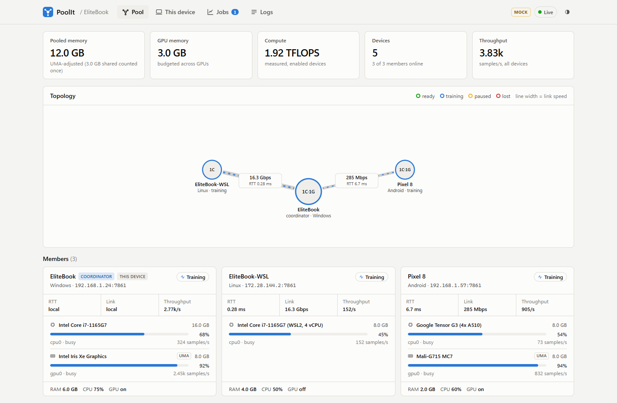Click CPU icon beside Google Tensor G3
The height and width of the screenshot is (403, 617).
(410, 325)
